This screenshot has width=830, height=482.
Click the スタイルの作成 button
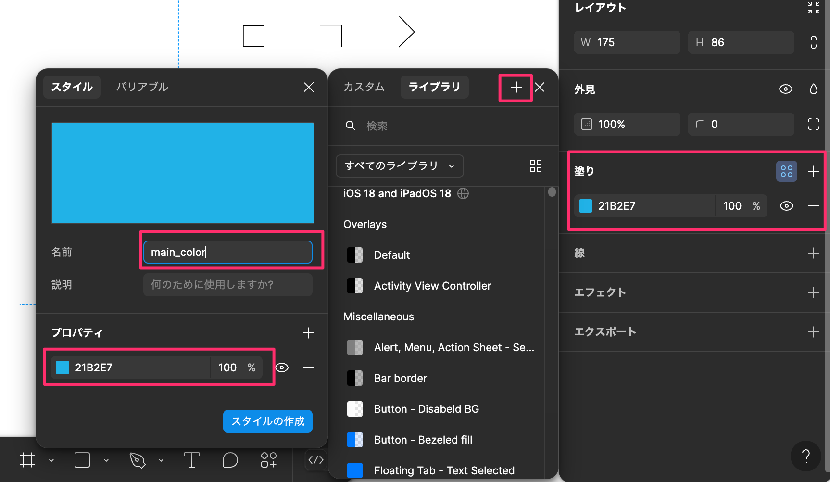(267, 421)
